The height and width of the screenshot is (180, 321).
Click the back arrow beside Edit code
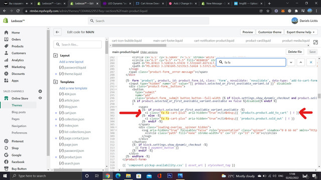coord(57,32)
